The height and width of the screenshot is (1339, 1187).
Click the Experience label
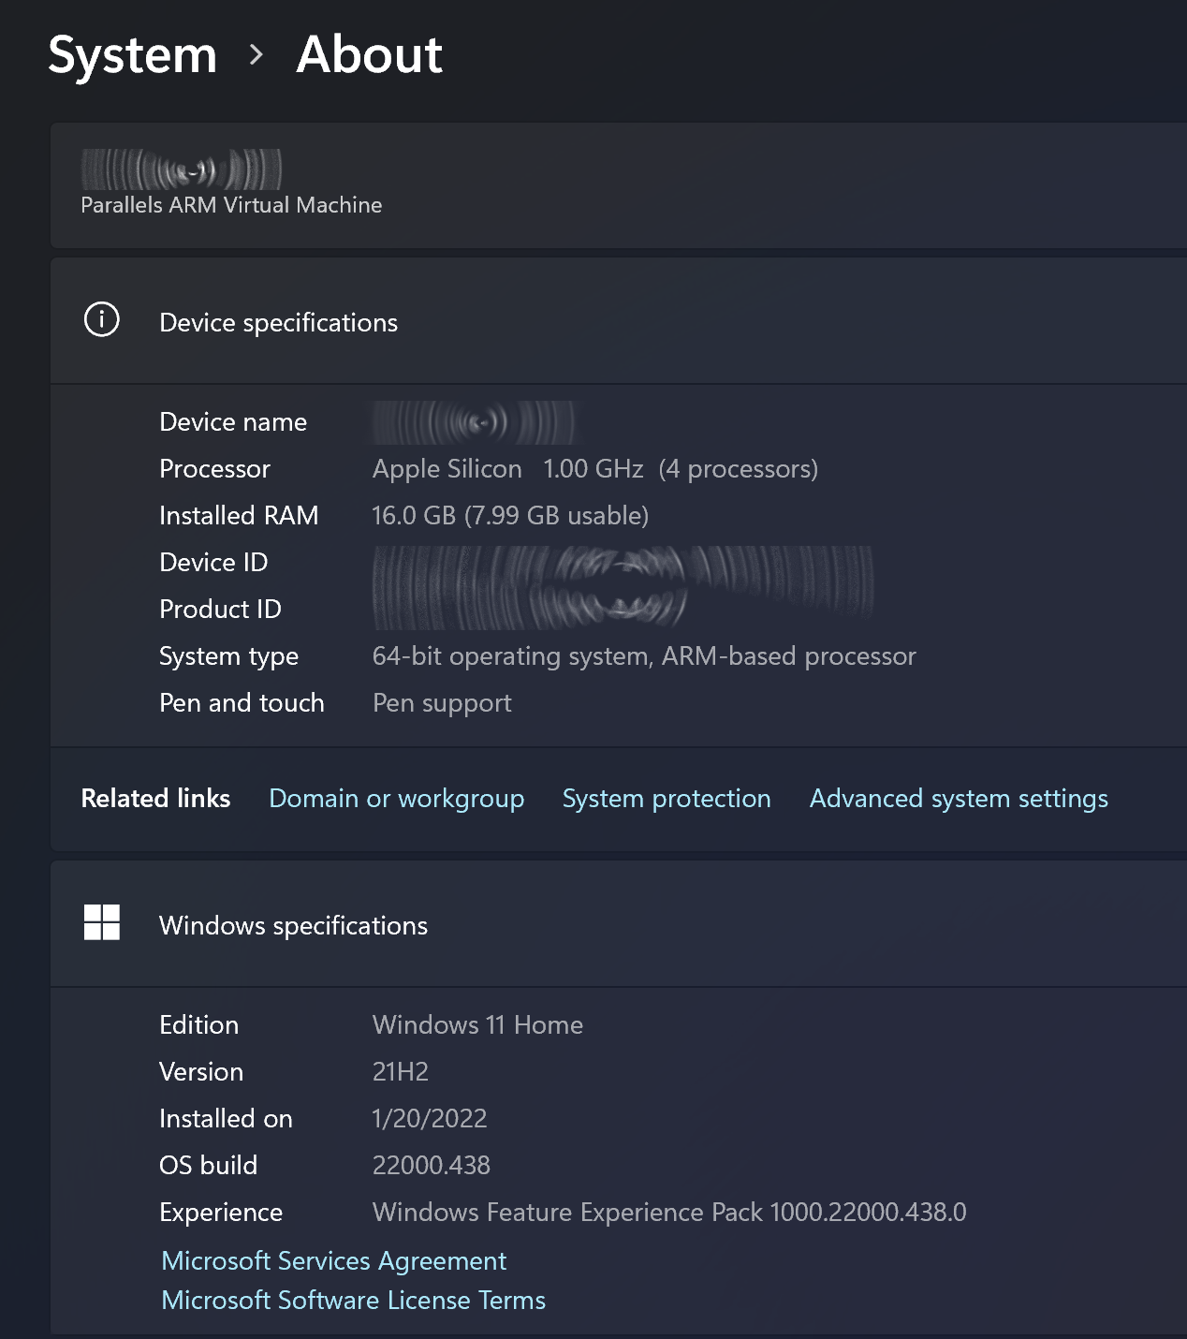coord(221,1213)
